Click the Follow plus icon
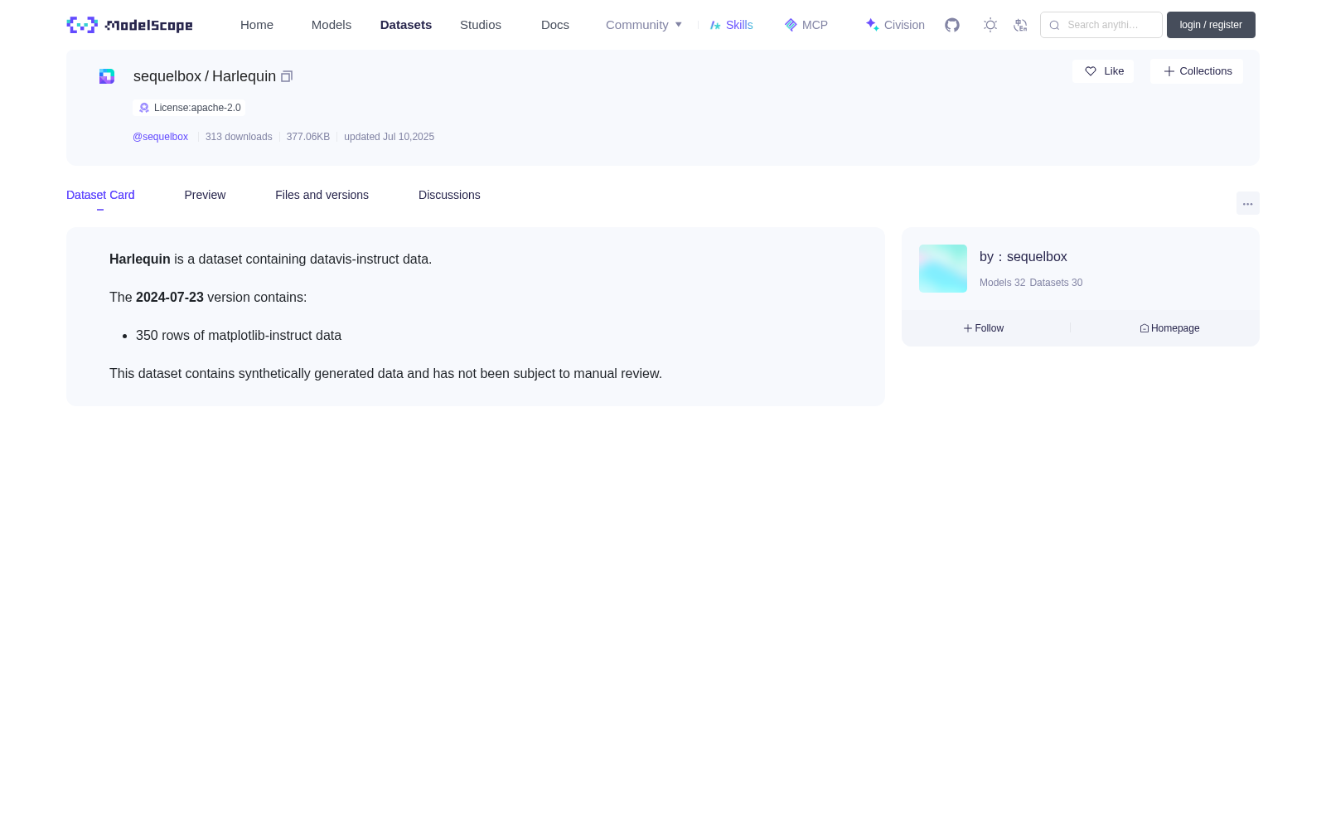This screenshot has width=1326, height=829. (968, 328)
